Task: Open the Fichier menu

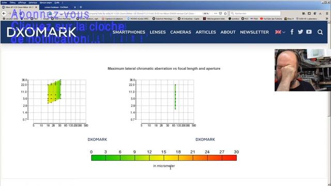Action: coord(4,3)
